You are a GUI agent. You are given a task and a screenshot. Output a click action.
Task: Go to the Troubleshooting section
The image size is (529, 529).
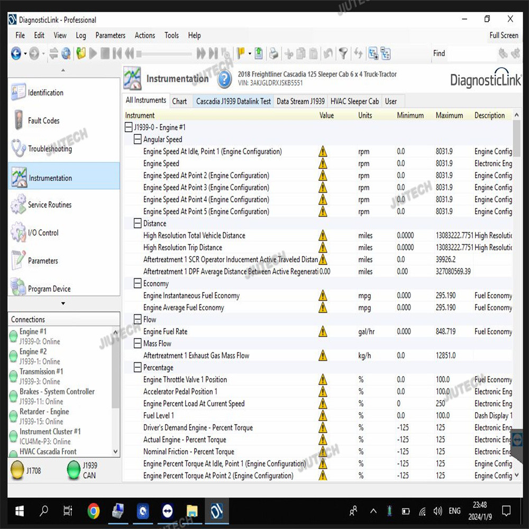pos(50,149)
